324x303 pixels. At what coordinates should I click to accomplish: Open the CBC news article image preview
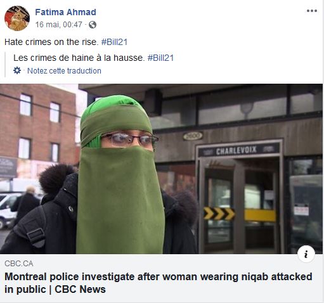tap(162, 169)
